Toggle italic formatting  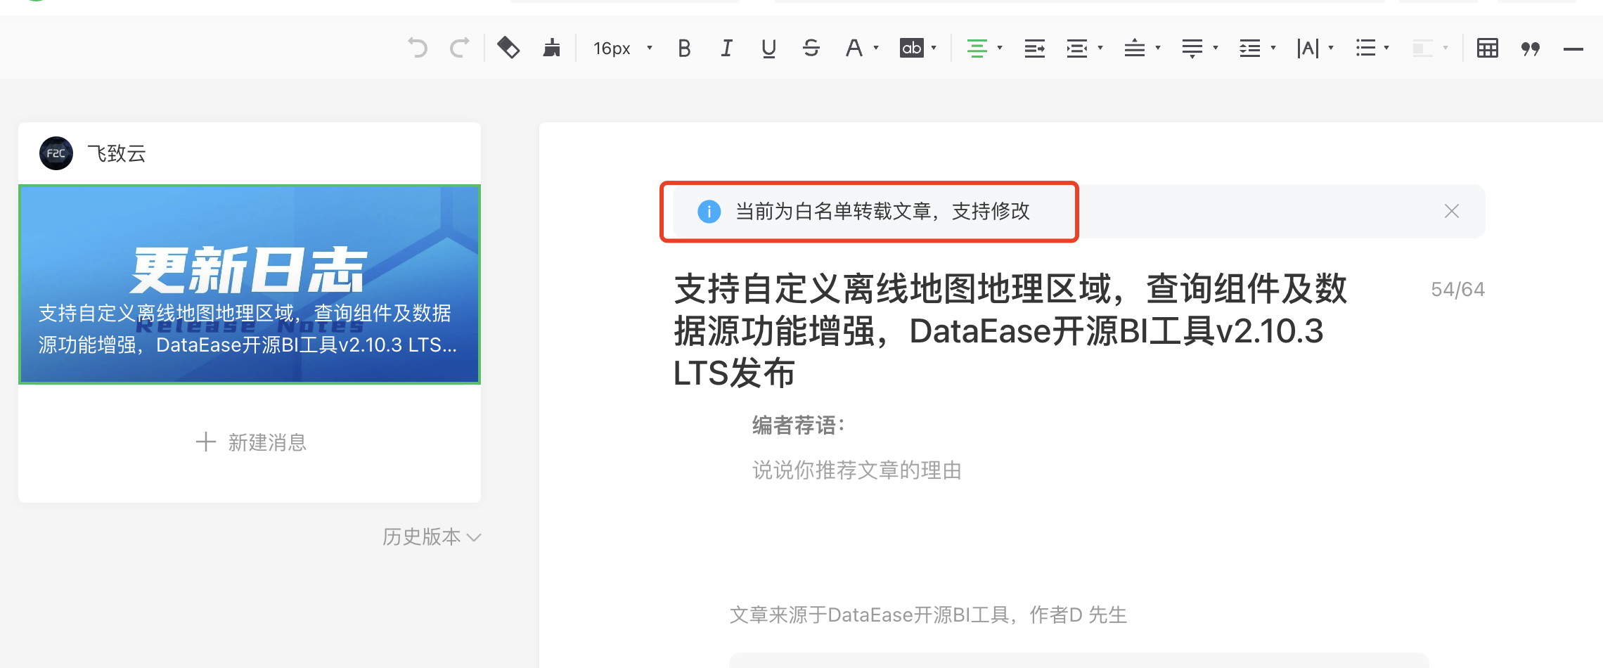point(726,48)
